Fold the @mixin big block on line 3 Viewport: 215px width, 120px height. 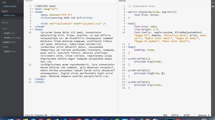click(x=126, y=12)
